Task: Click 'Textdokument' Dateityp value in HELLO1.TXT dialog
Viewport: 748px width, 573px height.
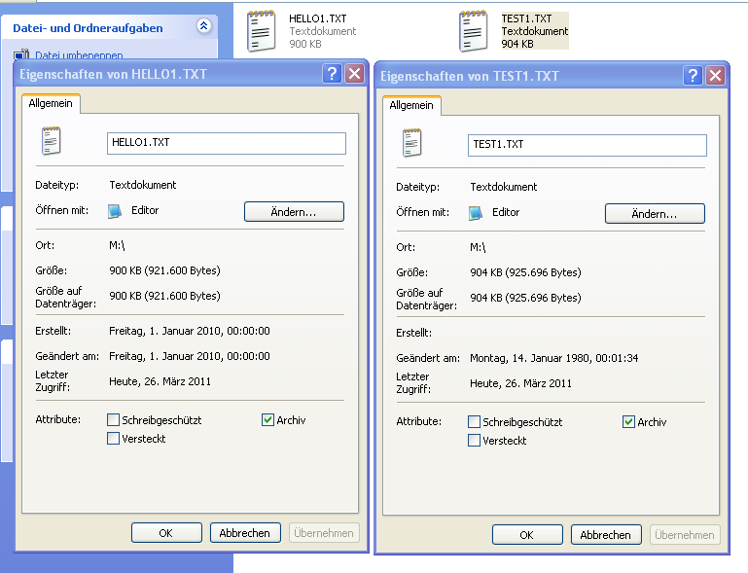Action: coord(143,185)
